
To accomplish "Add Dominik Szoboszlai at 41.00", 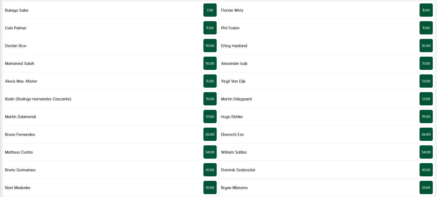I will coord(426,170).
